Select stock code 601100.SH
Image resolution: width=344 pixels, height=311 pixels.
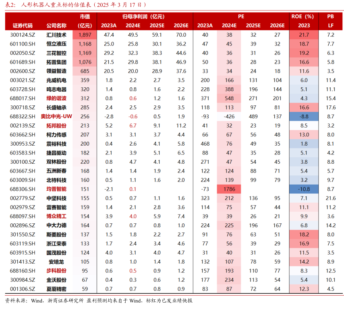23,44
